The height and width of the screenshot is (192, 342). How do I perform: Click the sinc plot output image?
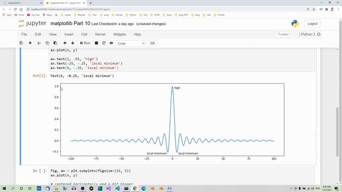click(x=169, y=122)
